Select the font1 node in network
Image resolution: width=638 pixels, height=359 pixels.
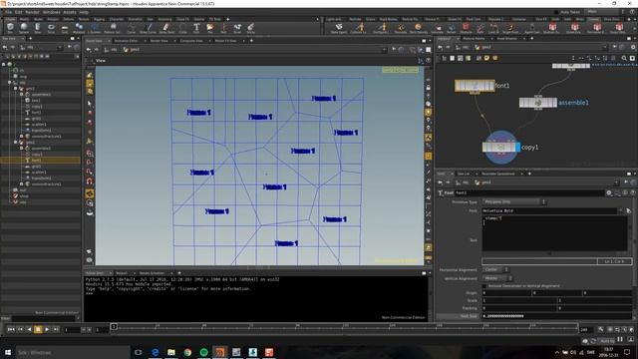pyautogui.click(x=475, y=86)
